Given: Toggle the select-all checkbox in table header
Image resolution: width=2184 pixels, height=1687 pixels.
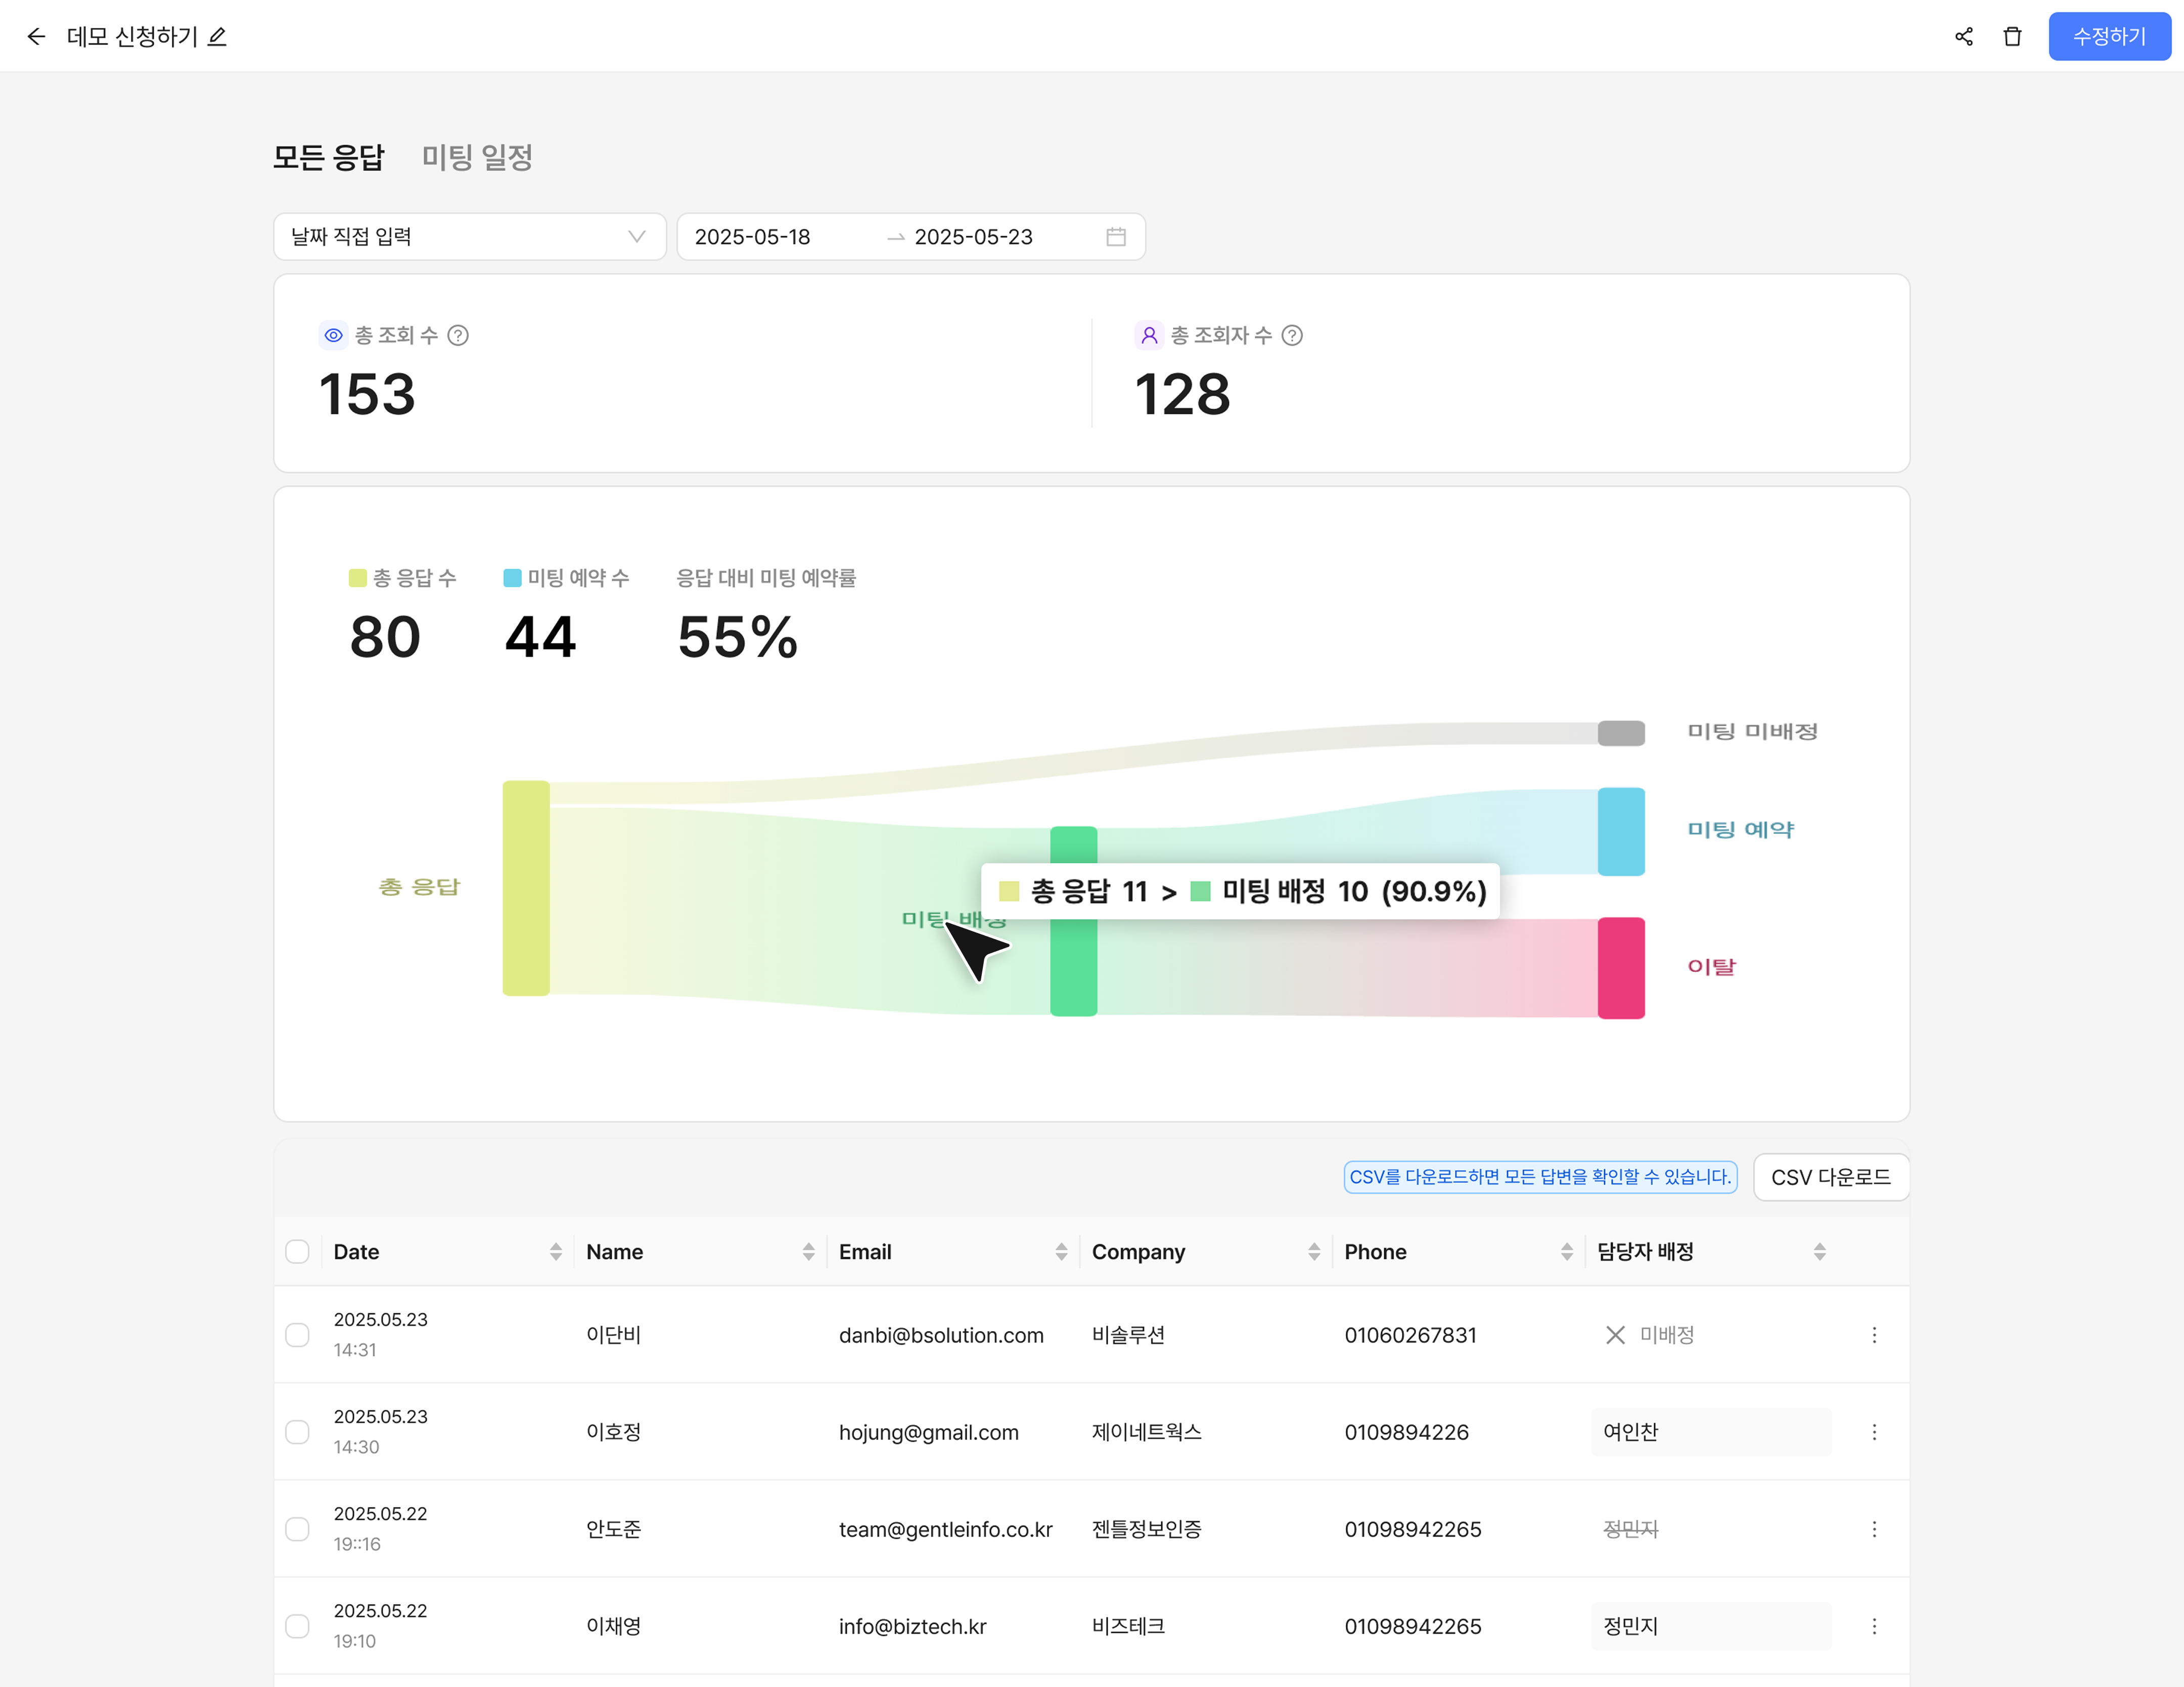Looking at the screenshot, I should tap(297, 1252).
